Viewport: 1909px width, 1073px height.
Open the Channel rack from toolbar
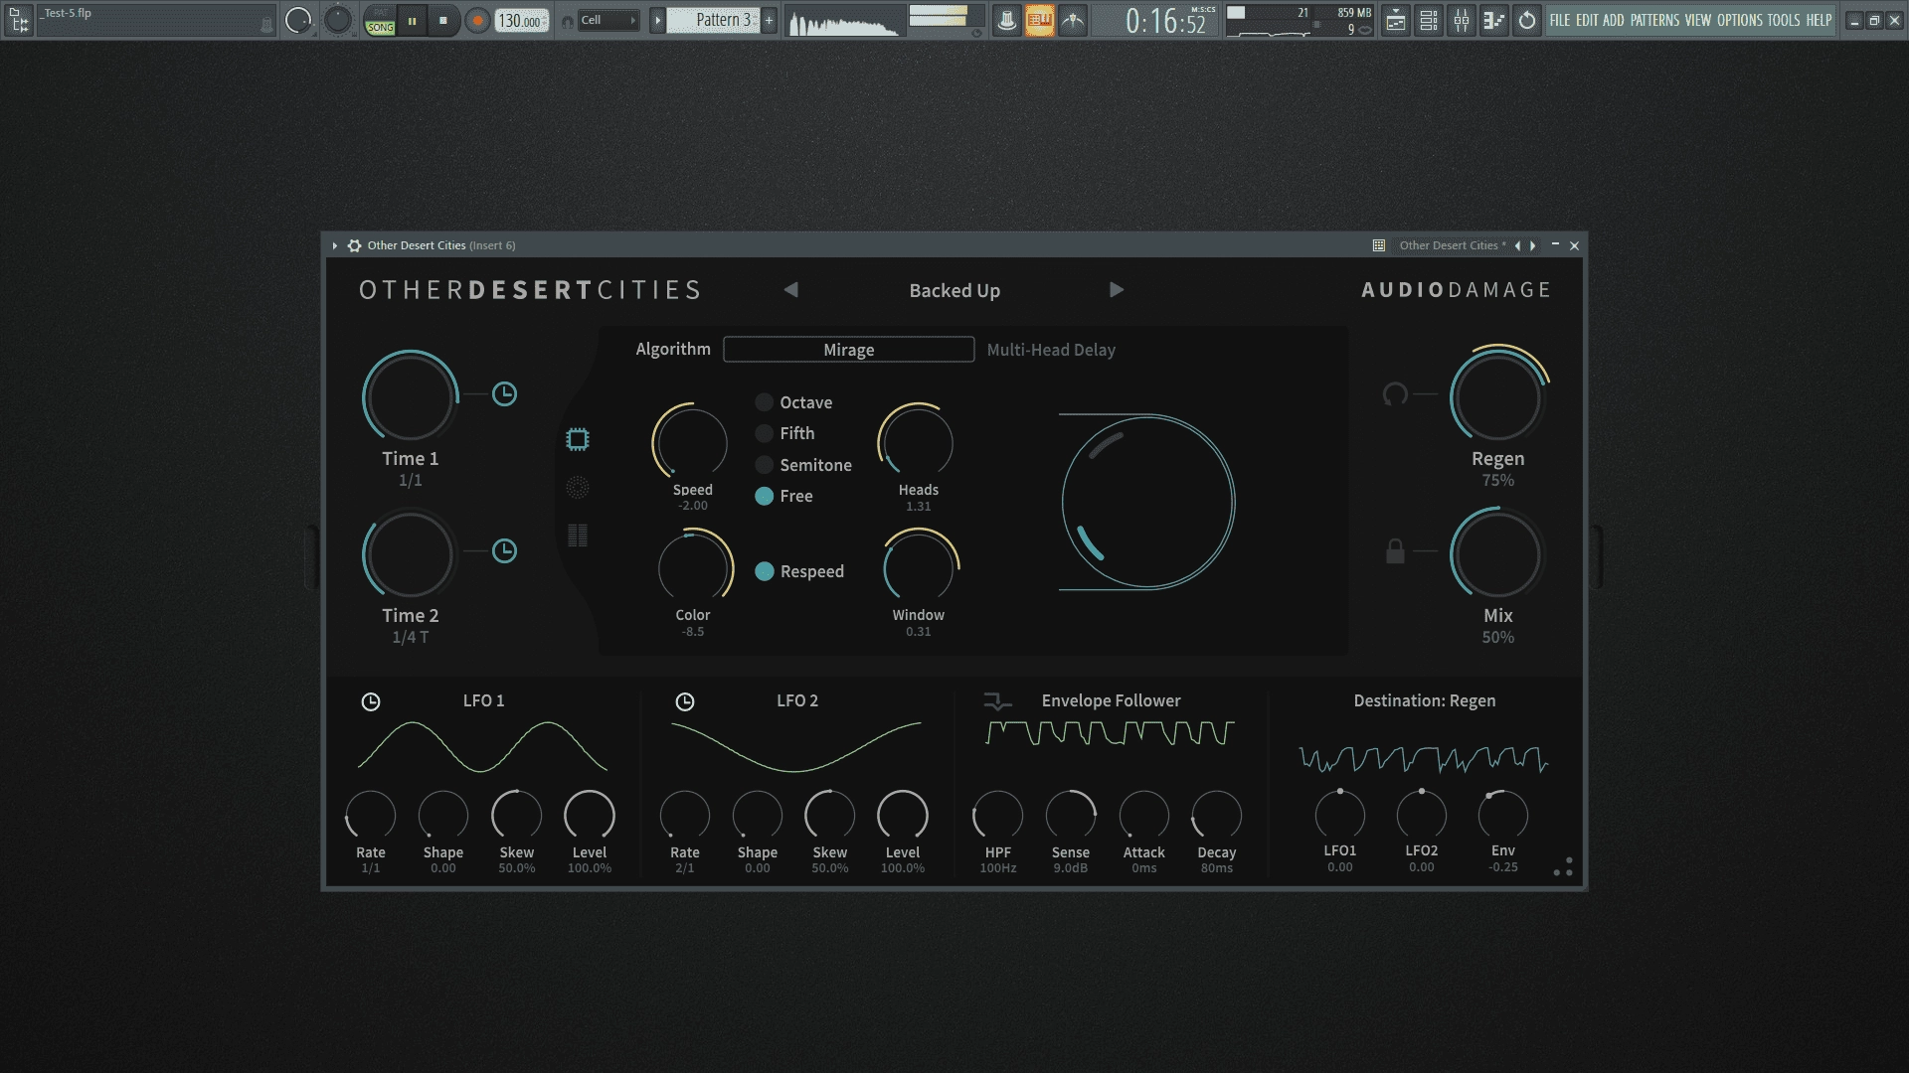click(x=1429, y=20)
